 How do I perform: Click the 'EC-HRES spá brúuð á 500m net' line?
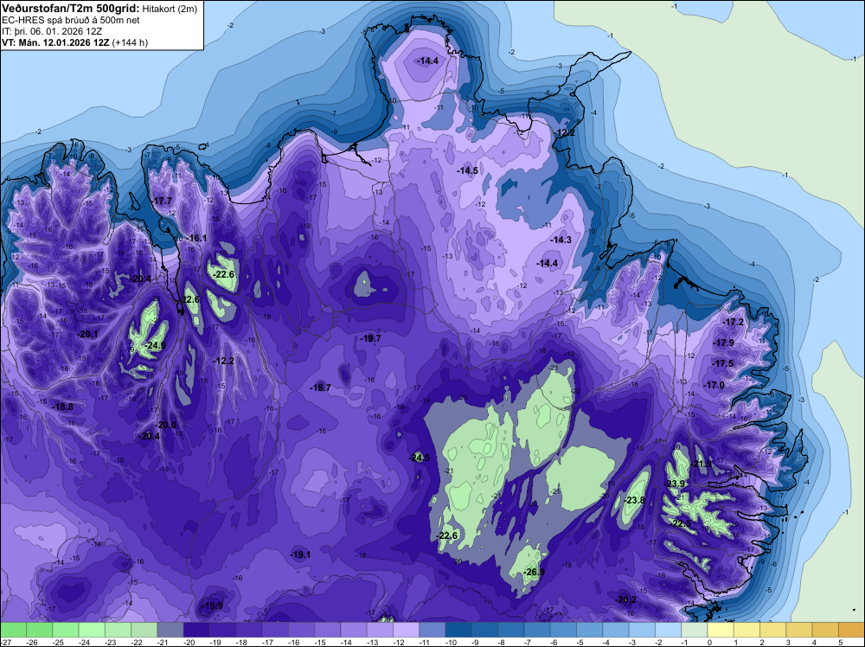pos(71,20)
